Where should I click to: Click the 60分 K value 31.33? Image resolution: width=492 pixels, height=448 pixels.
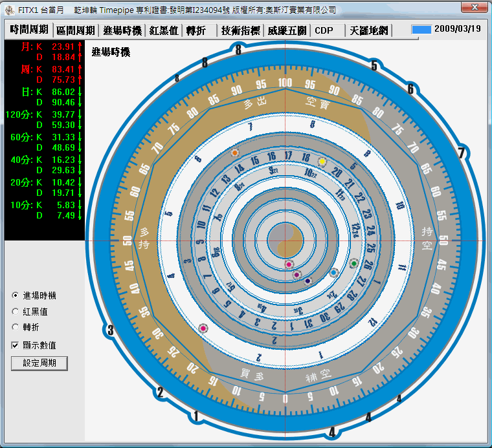63,137
